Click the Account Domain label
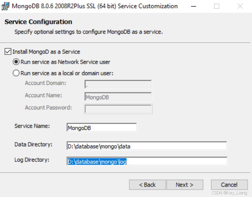252x197 pixels. pos(45,83)
